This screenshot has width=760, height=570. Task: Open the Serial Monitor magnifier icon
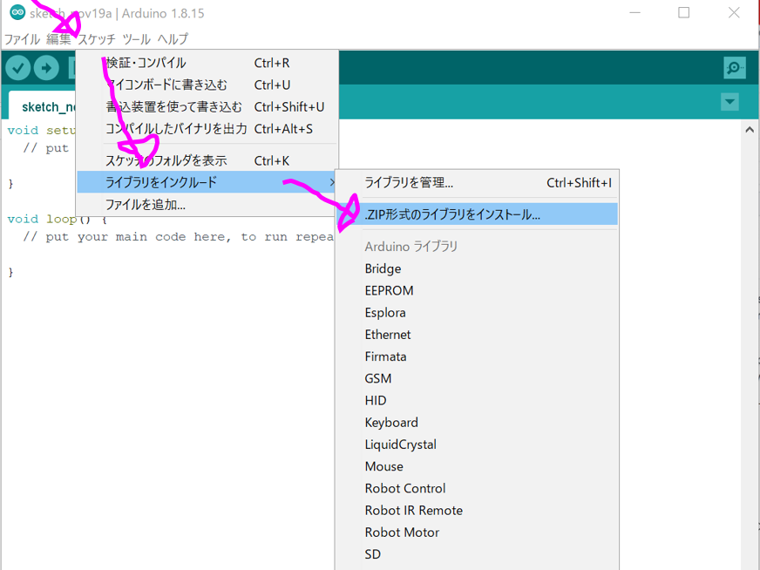(734, 68)
